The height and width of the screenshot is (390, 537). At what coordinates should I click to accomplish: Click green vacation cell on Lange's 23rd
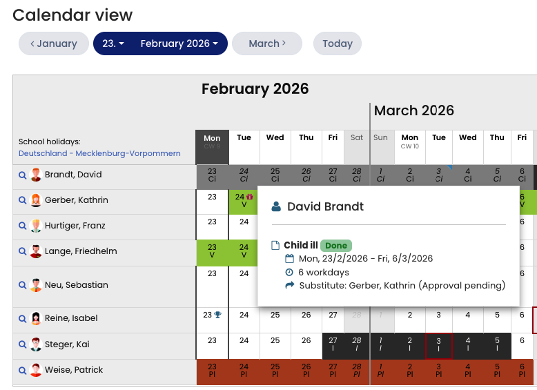212,252
